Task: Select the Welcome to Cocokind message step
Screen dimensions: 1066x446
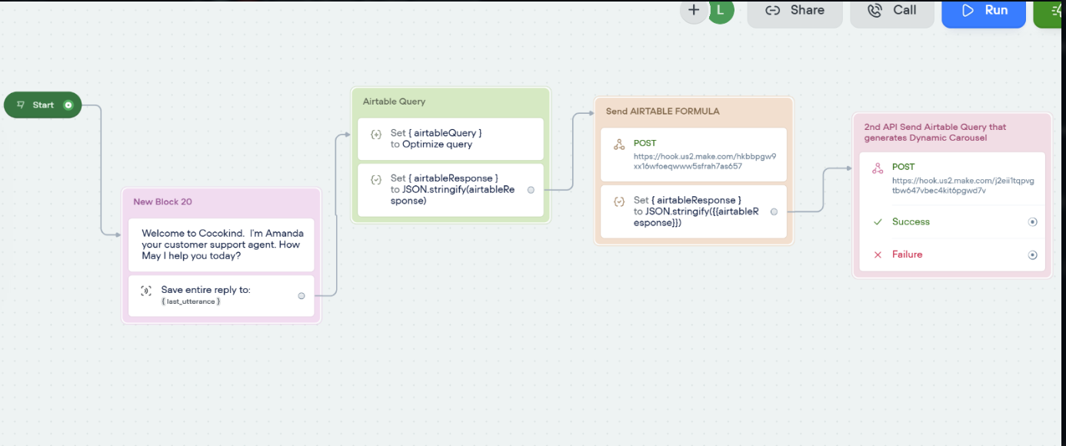Action: [x=222, y=245]
